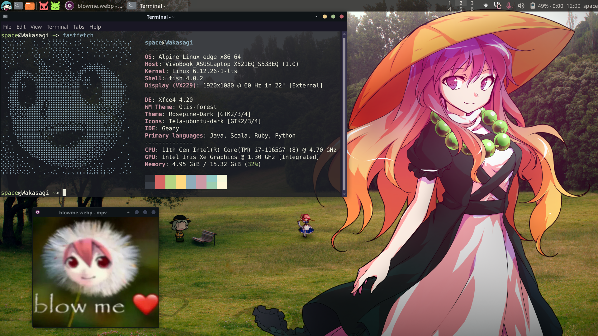Open the 'space' user menu in panel
This screenshot has width=598, height=336.
click(590, 6)
